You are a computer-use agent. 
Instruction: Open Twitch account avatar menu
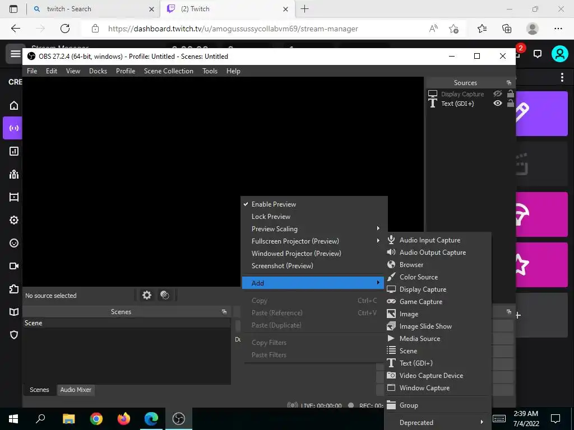(560, 54)
